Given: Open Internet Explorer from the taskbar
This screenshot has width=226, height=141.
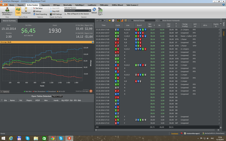Looking at the screenshot, I should pos(11,138).
